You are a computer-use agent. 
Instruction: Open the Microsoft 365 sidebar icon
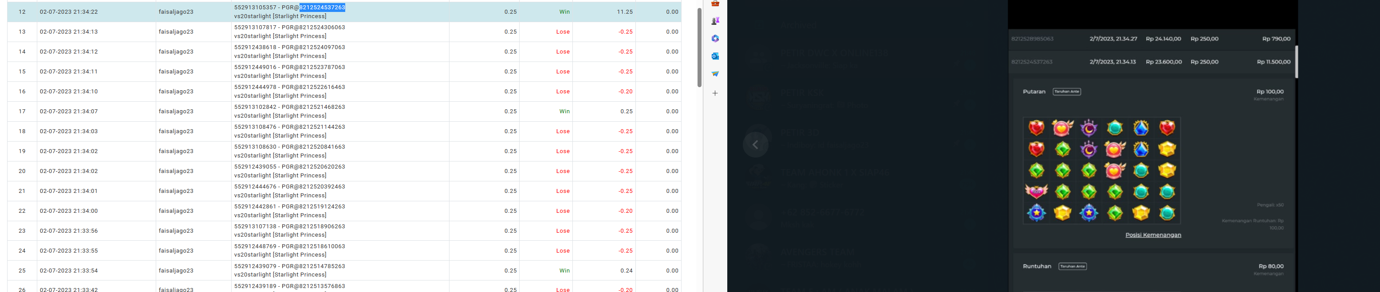point(715,38)
